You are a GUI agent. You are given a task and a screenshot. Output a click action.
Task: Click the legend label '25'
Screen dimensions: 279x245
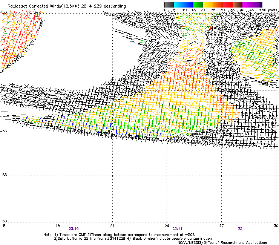[x=213, y=10]
